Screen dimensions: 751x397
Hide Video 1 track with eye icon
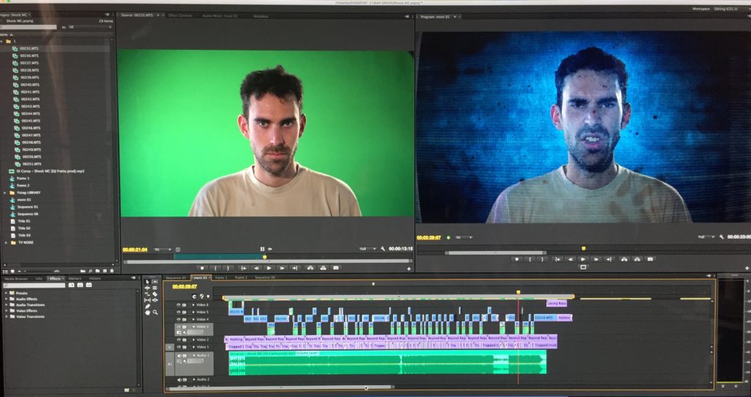(178, 346)
